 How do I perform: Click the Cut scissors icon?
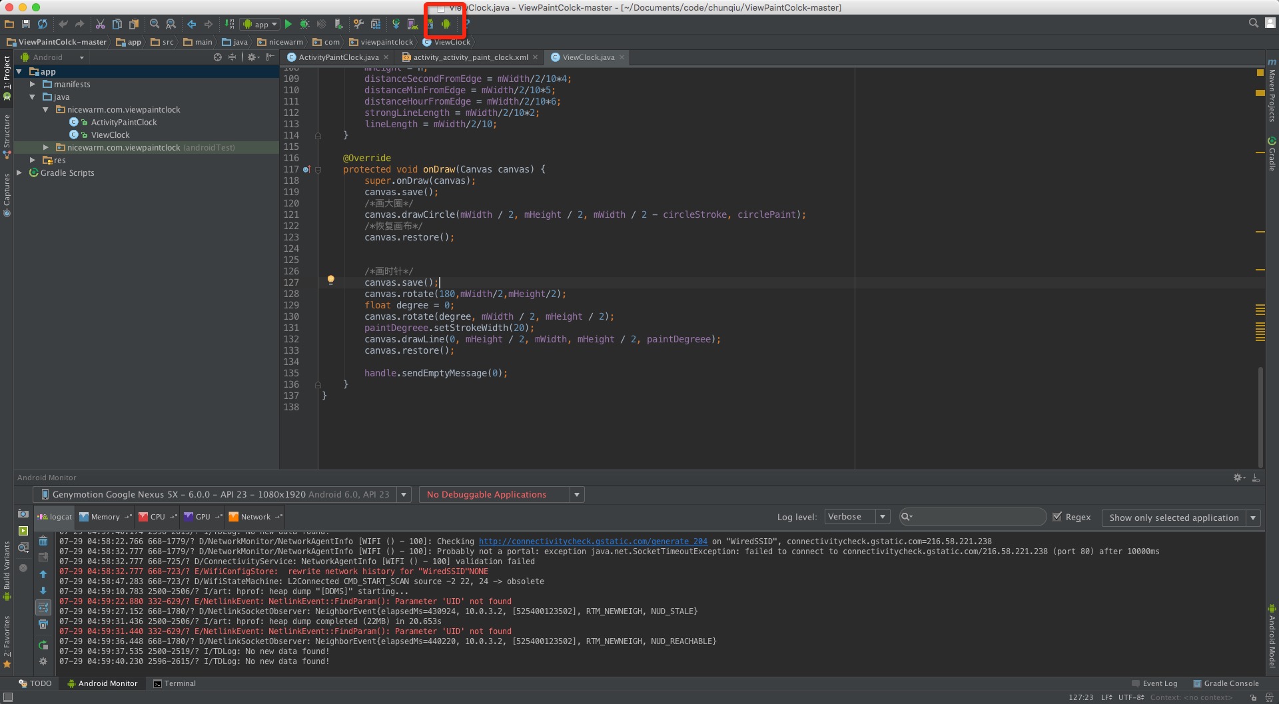tap(100, 24)
